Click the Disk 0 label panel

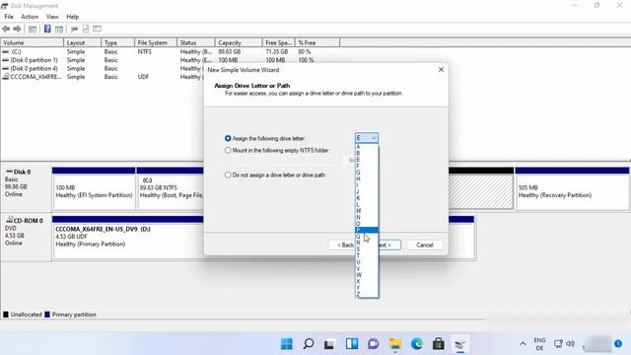(27, 186)
